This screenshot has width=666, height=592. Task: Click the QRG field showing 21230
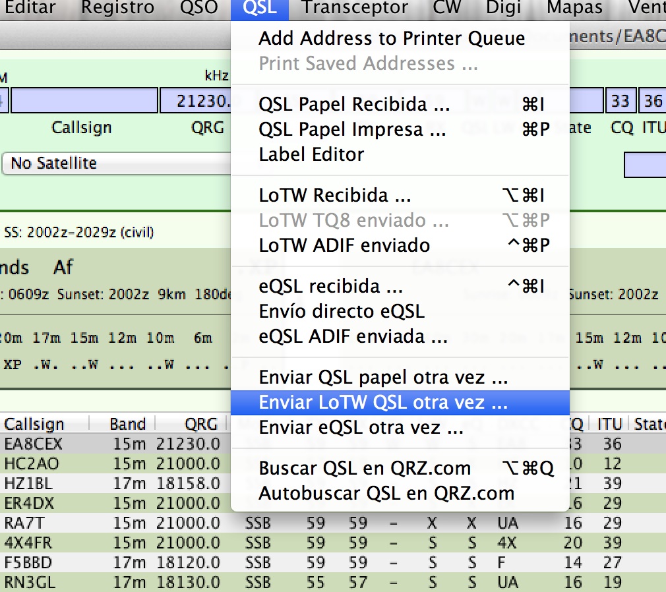pos(196,101)
